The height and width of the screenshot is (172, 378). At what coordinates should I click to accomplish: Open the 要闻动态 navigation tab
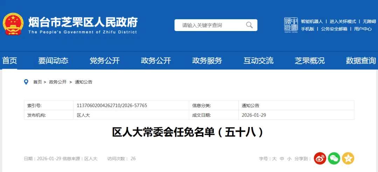click(53, 61)
